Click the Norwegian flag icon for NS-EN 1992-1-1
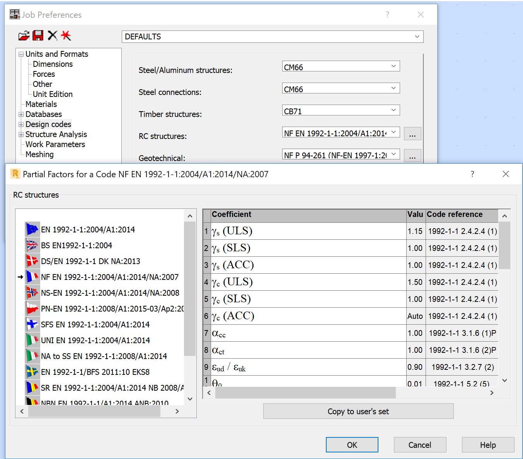 coord(32,293)
